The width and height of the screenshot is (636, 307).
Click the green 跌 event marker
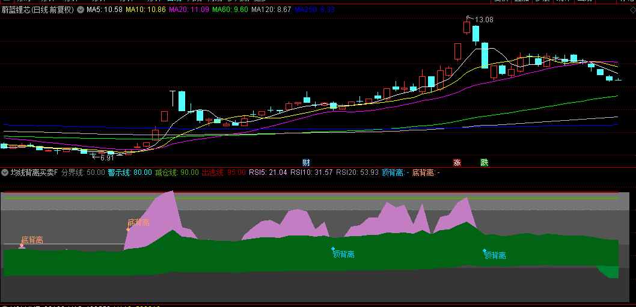pyautogui.click(x=485, y=163)
